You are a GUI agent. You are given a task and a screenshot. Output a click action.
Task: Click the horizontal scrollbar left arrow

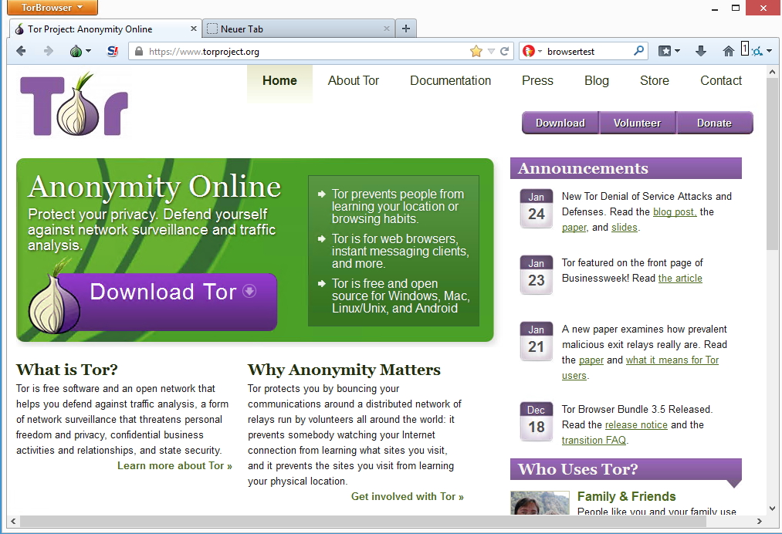coord(13,522)
